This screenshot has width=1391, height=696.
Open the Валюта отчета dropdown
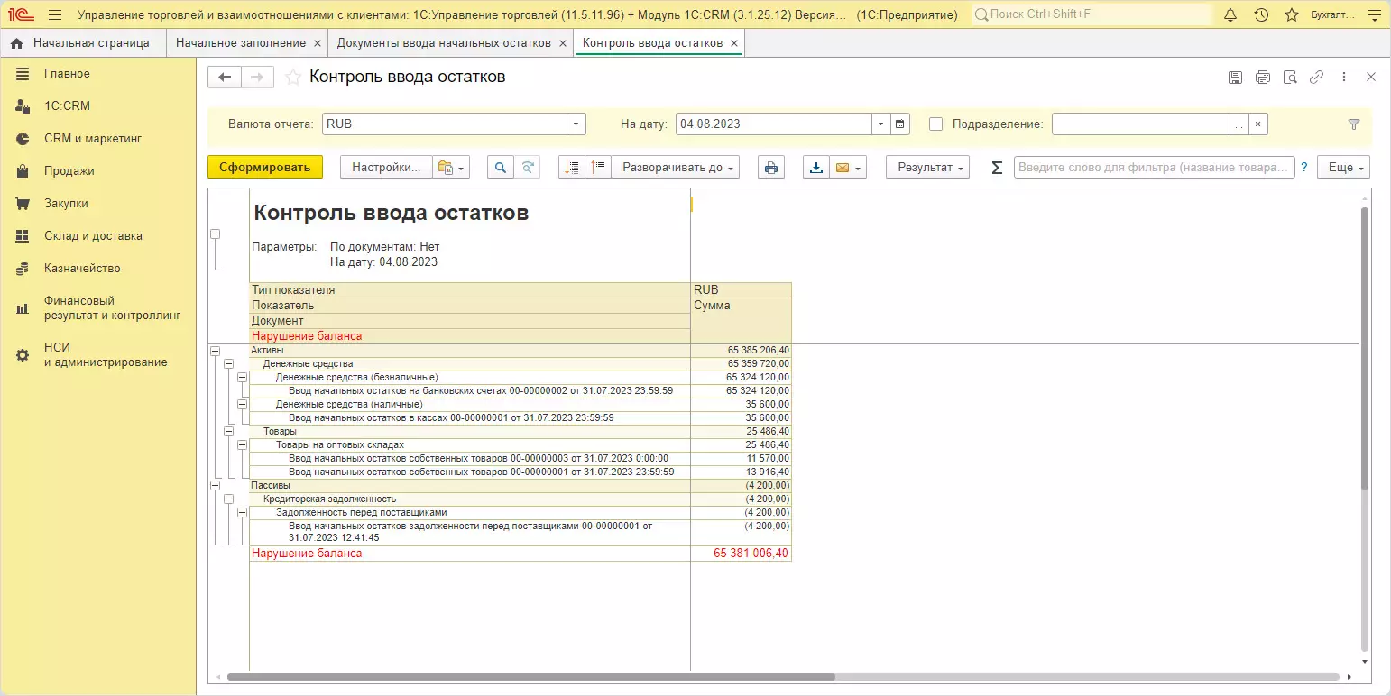[x=576, y=124]
